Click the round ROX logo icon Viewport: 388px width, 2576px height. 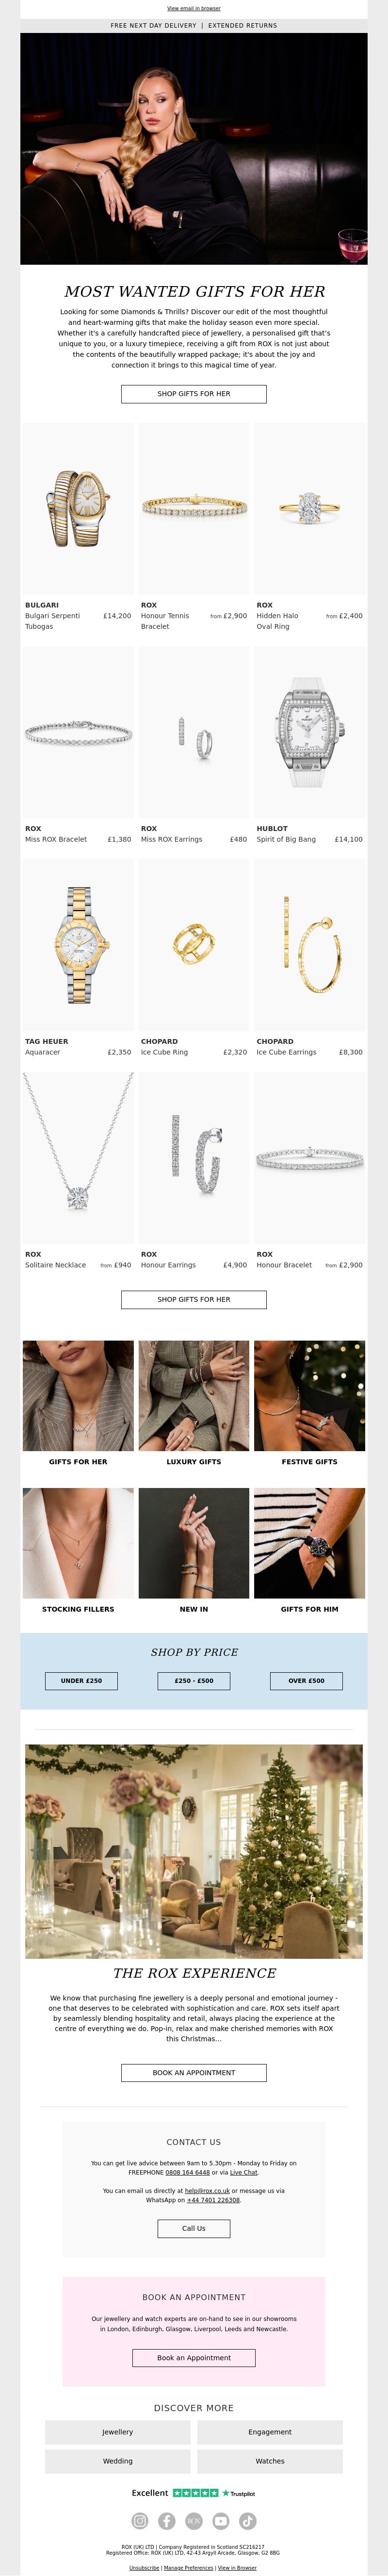click(194, 2521)
